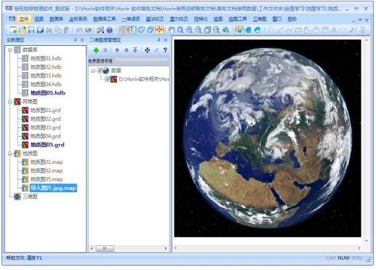Collapse the 网格图 tree node
This screenshot has width=376, height=270.
[10, 102]
